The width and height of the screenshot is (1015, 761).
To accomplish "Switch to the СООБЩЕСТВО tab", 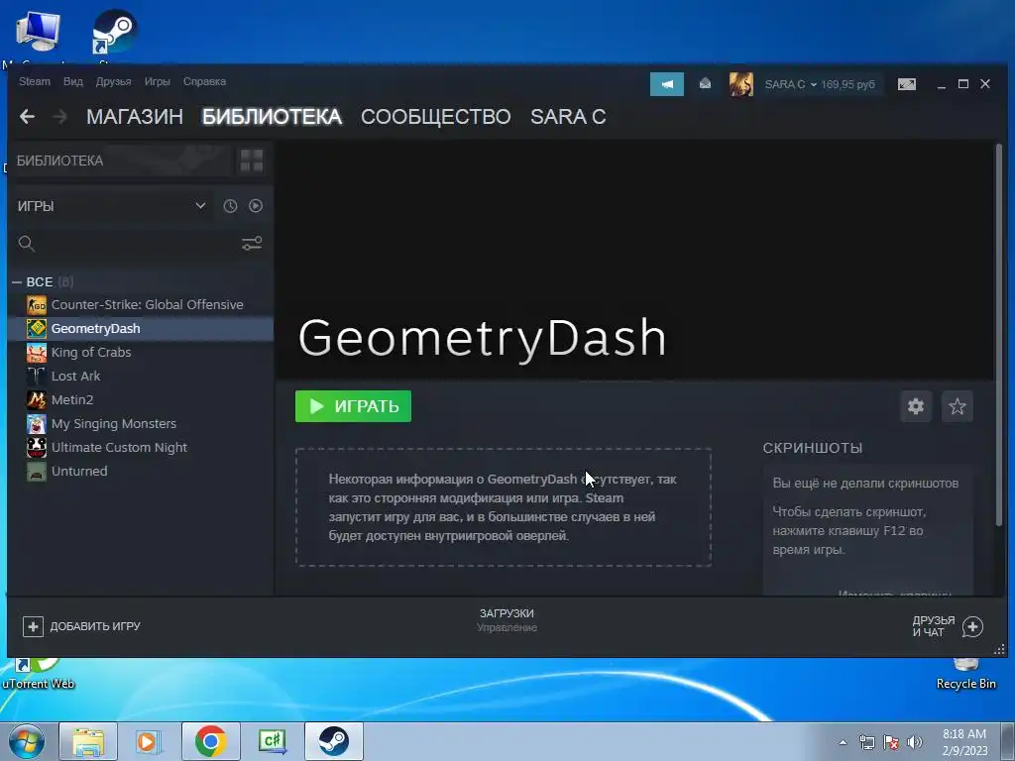I will pyautogui.click(x=436, y=117).
